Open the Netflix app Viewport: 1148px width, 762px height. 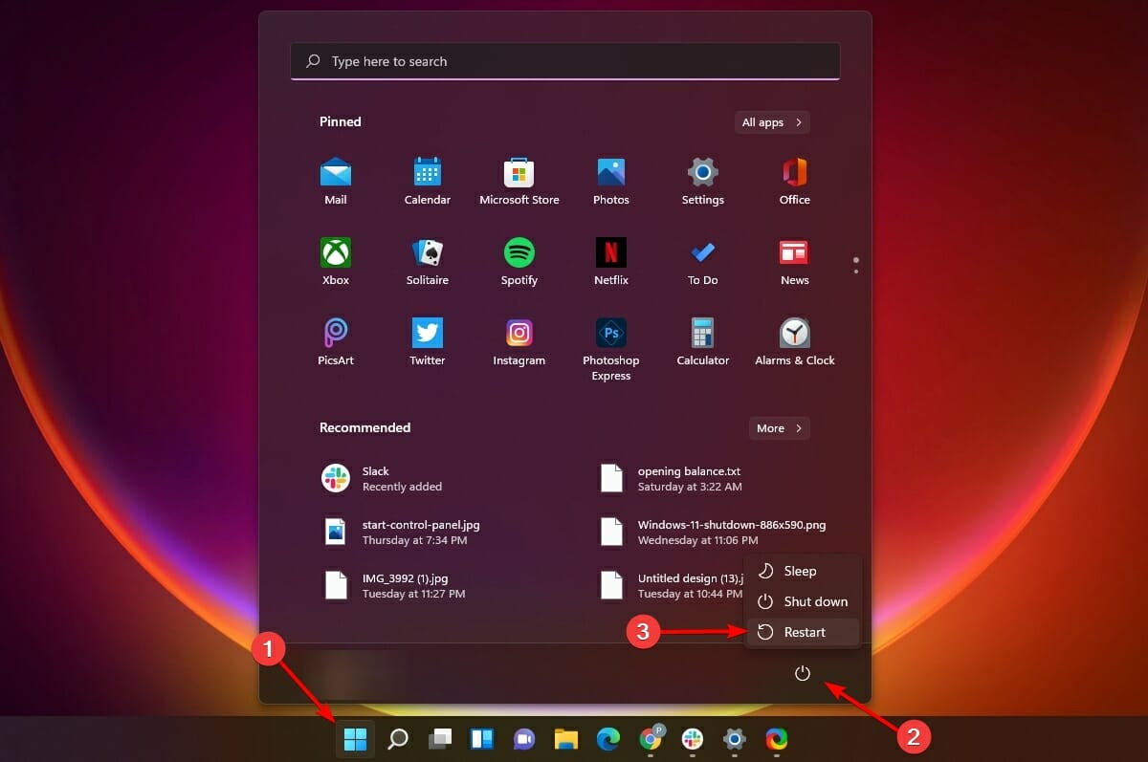[x=611, y=261]
